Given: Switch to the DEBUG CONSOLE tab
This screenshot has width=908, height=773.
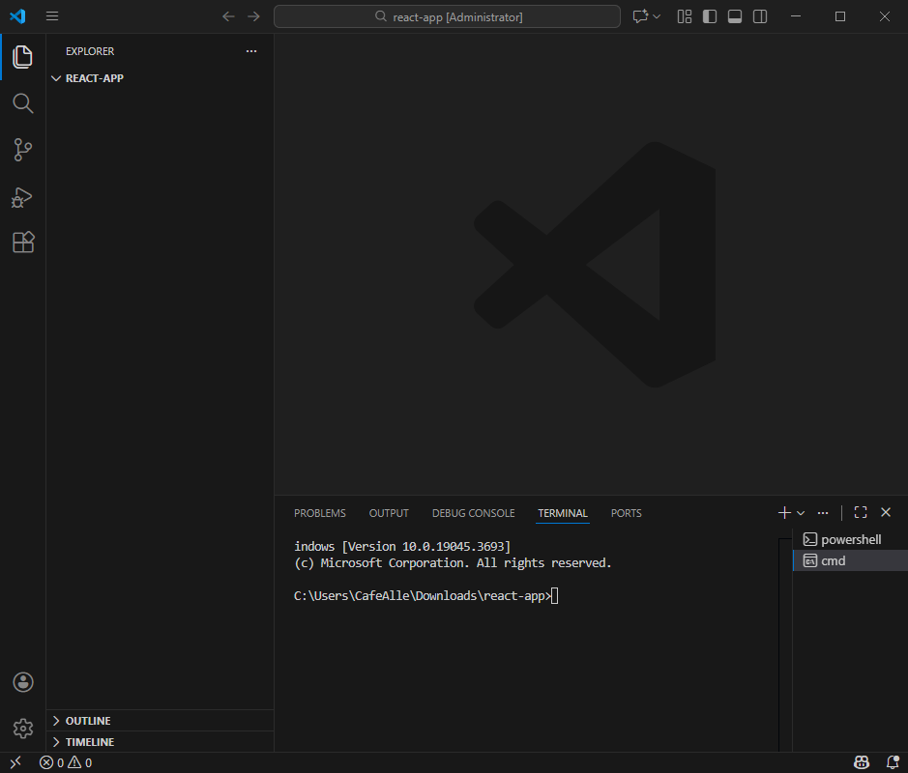Looking at the screenshot, I should pos(473,513).
